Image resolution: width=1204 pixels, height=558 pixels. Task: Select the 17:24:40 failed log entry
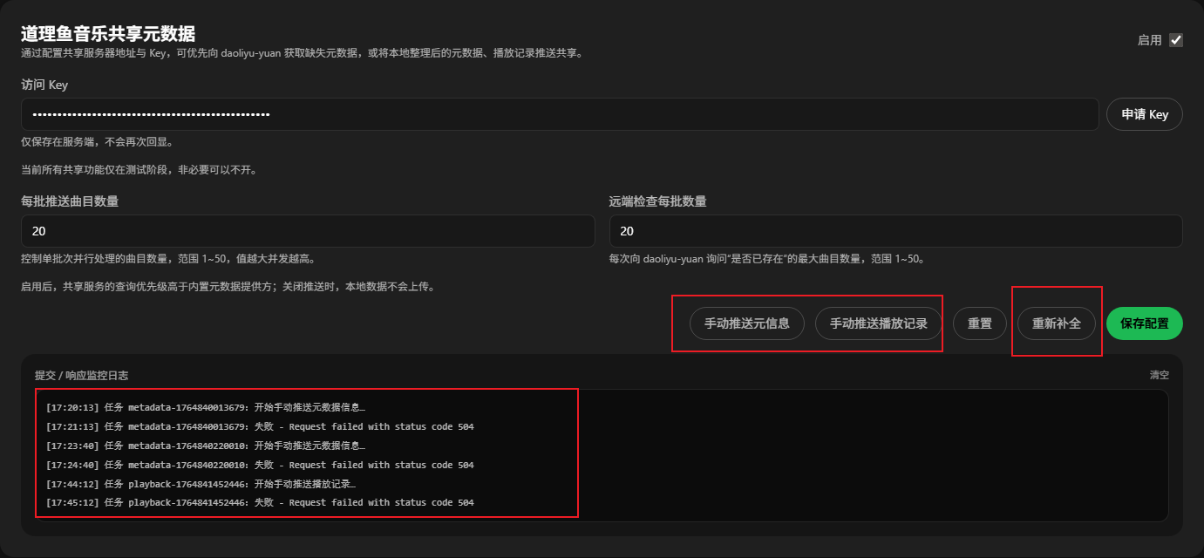point(260,465)
